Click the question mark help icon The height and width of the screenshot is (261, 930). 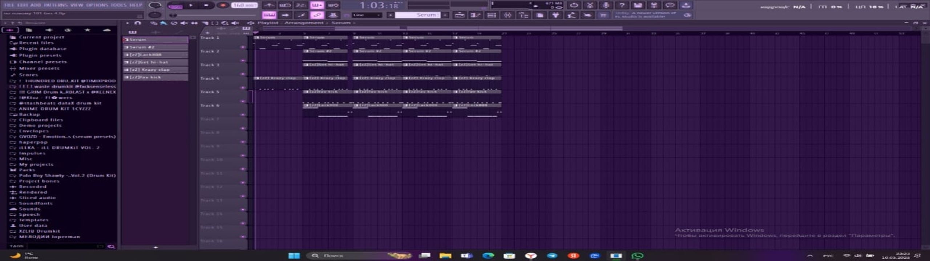point(622,5)
